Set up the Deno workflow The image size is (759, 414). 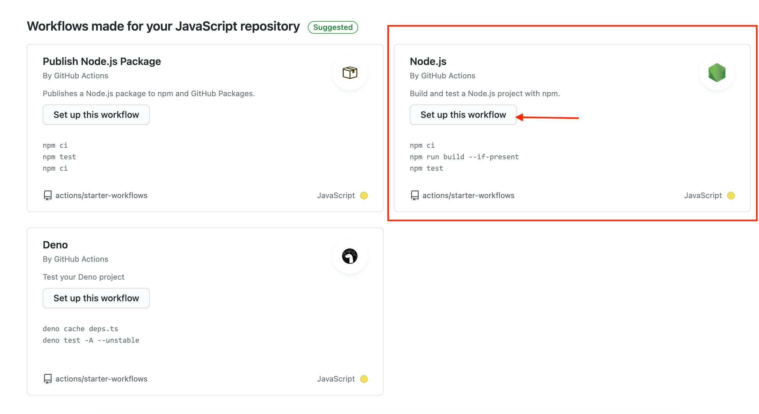pyautogui.click(x=96, y=298)
